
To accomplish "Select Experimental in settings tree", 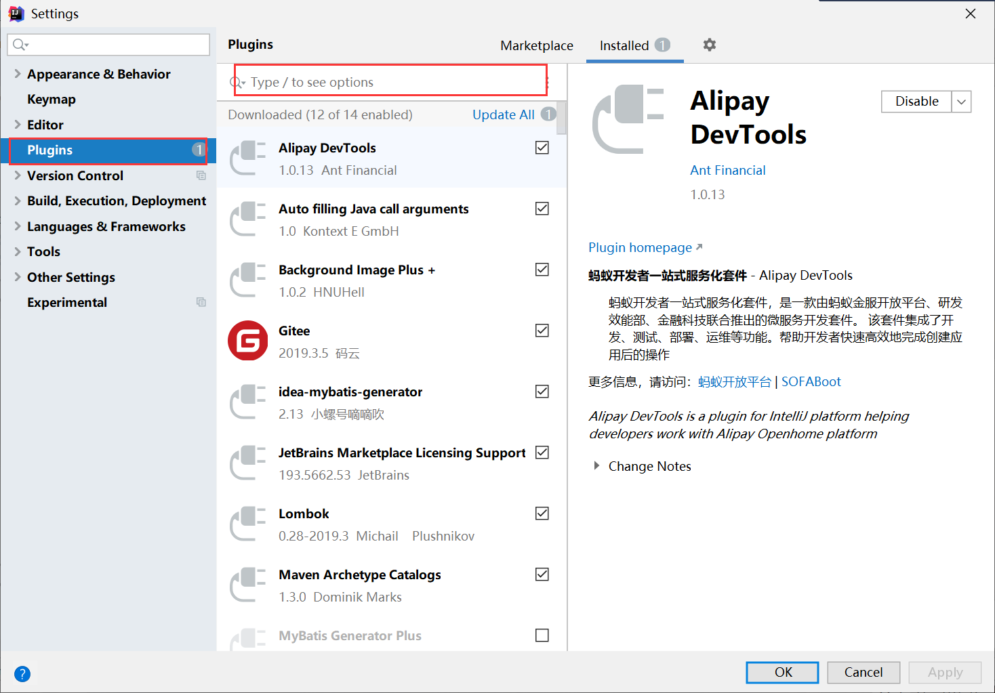I will coord(67,302).
